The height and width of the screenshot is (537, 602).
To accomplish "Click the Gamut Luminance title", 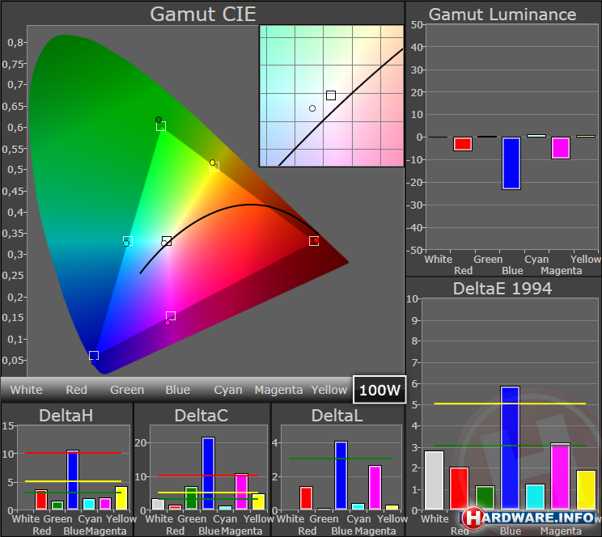I will coord(502,15).
